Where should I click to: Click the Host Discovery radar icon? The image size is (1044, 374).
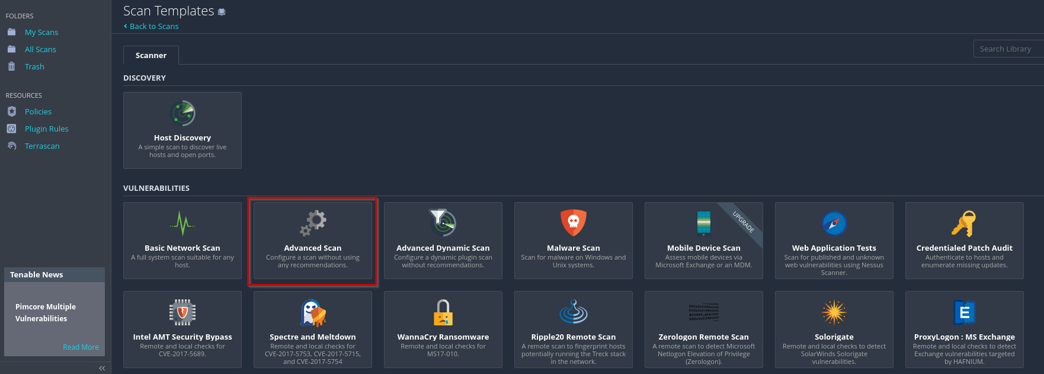pyautogui.click(x=182, y=113)
